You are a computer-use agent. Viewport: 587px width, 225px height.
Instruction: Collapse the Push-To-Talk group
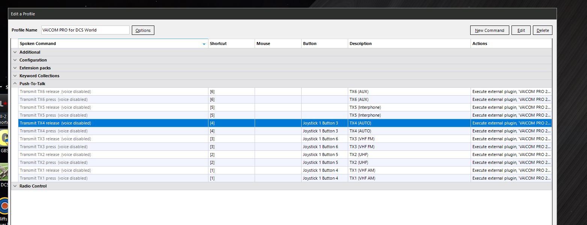(x=15, y=84)
